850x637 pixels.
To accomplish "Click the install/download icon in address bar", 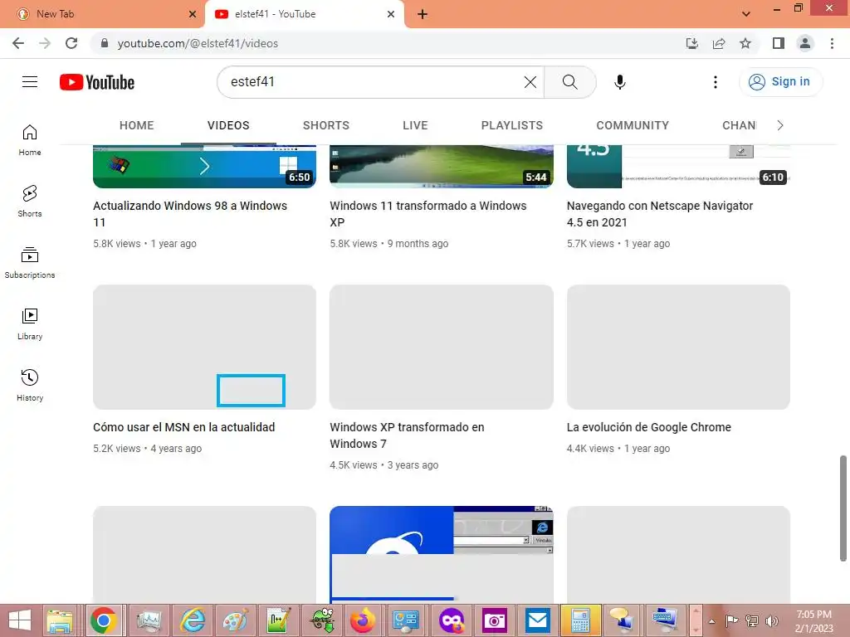I will [692, 43].
